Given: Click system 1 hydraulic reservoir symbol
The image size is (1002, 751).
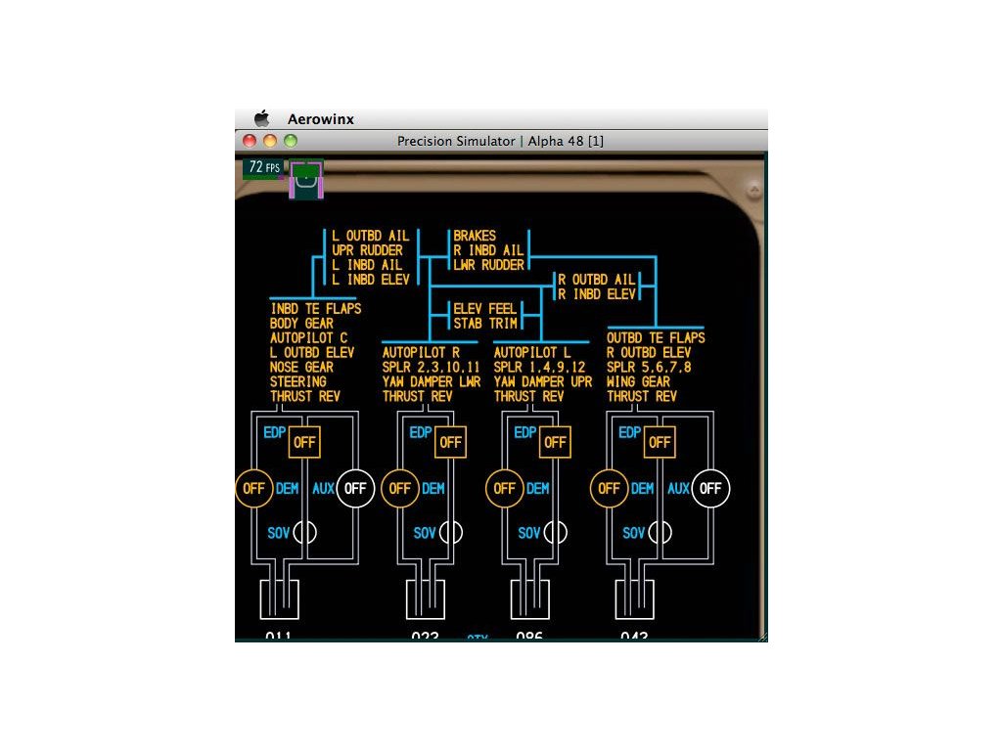Looking at the screenshot, I should 279,599.
